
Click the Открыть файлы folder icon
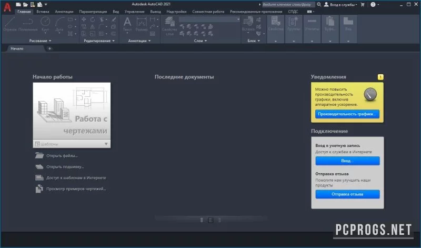39,155
